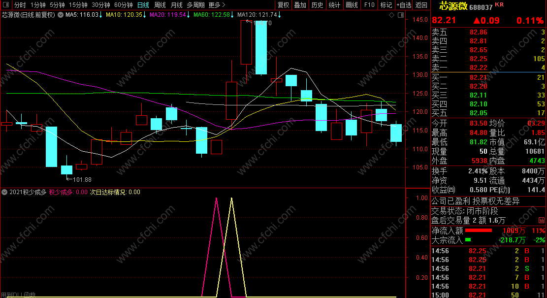Screen dimensions: 547x298
Task: Click the 交易状态: 闭市阶段 status line
Action: [x=464, y=211]
